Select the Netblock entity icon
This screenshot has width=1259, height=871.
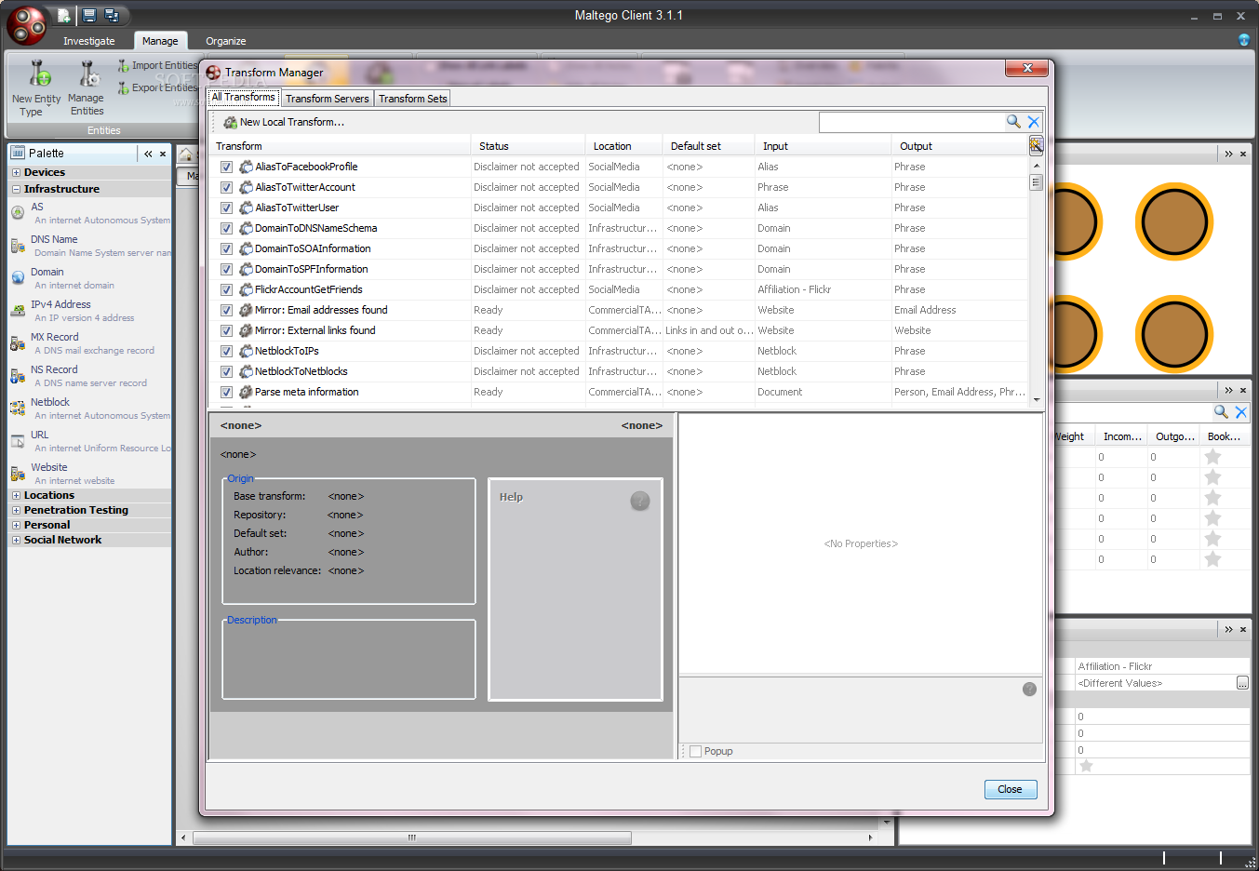(18, 409)
